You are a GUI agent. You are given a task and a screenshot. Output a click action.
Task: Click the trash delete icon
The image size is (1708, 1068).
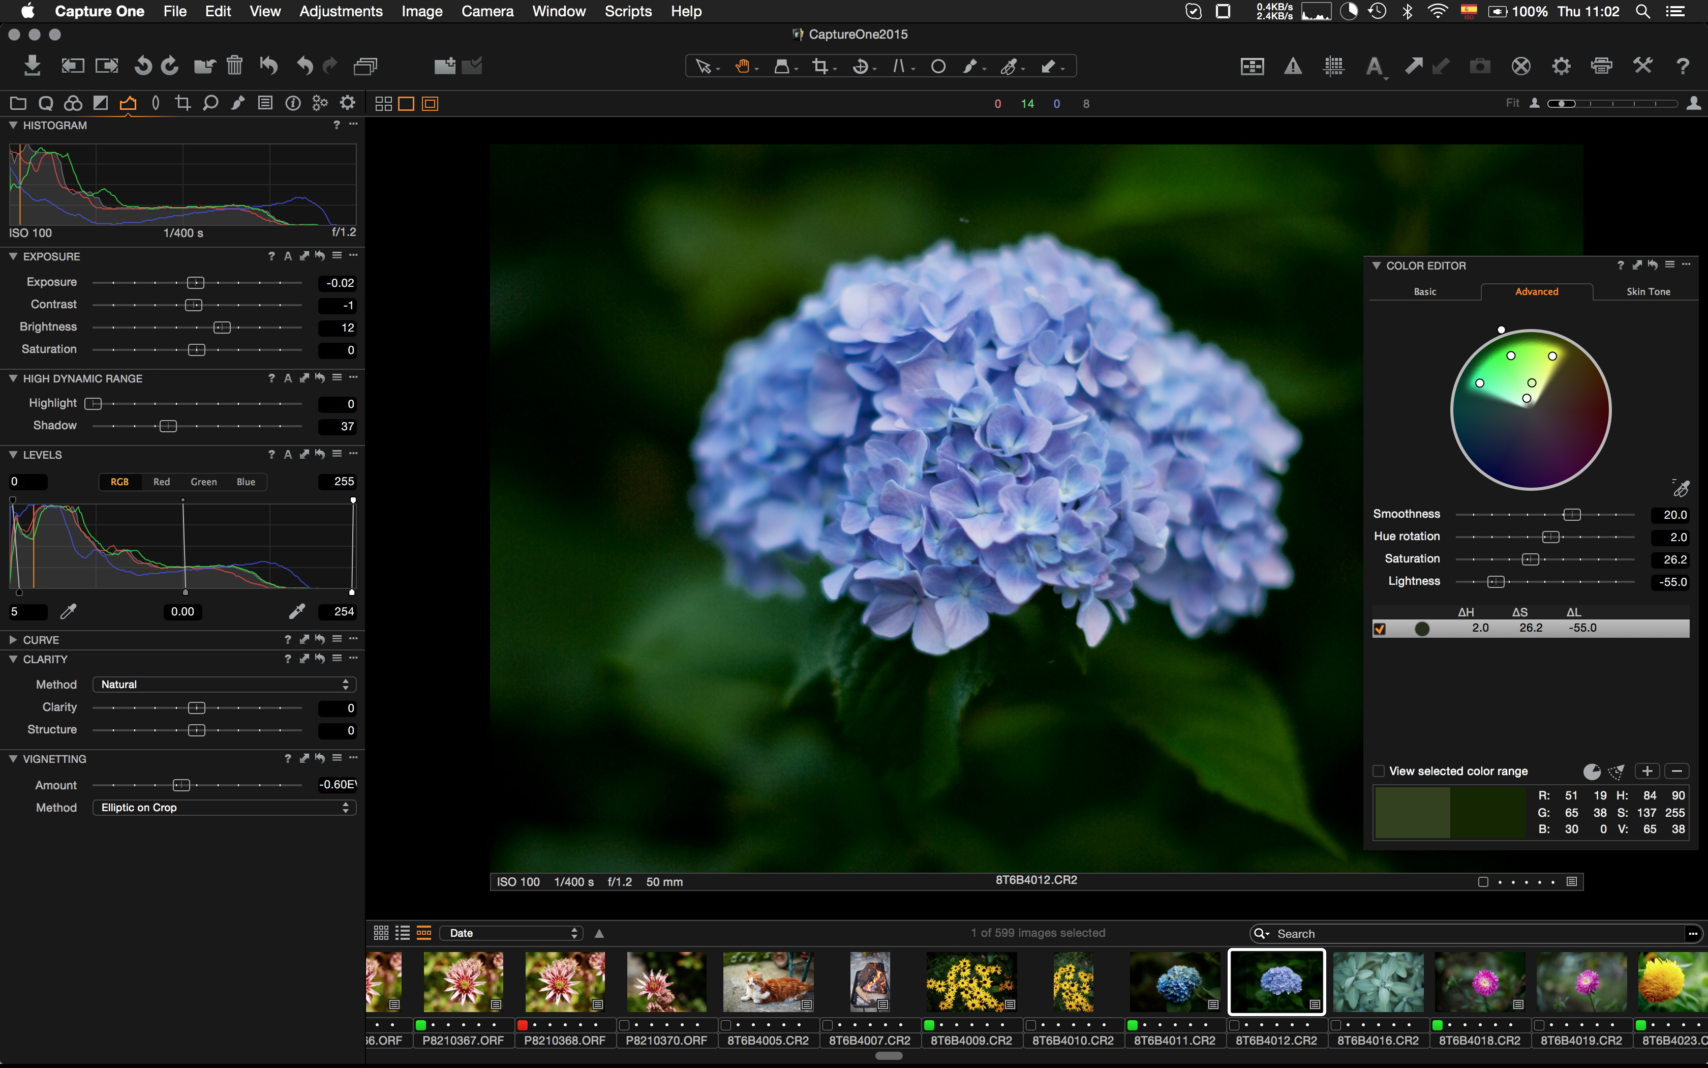[234, 66]
